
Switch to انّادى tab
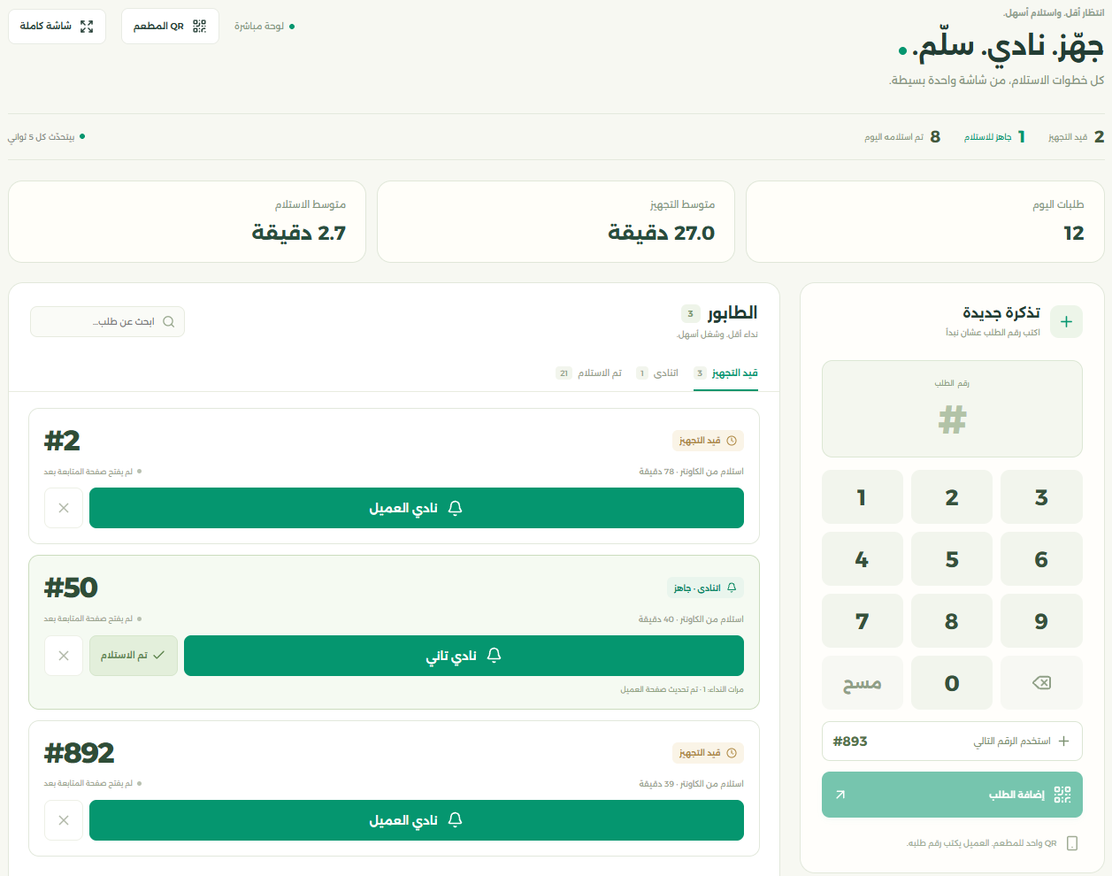pos(657,373)
